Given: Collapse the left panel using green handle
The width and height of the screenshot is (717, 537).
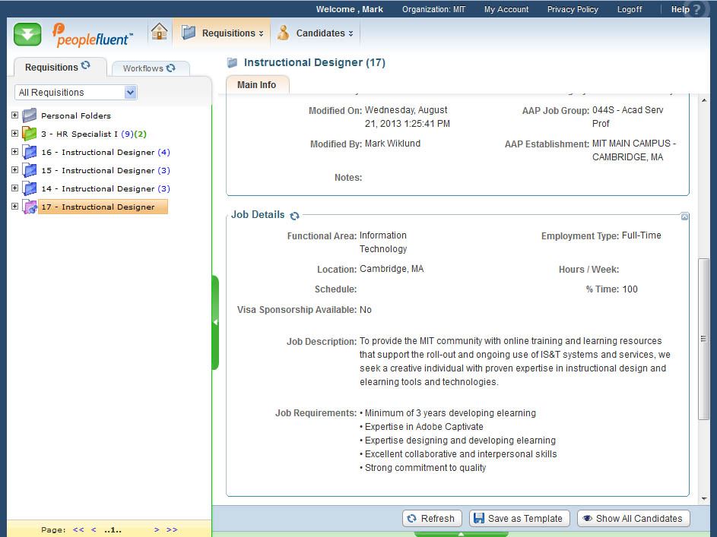Looking at the screenshot, I should pyautogui.click(x=215, y=322).
